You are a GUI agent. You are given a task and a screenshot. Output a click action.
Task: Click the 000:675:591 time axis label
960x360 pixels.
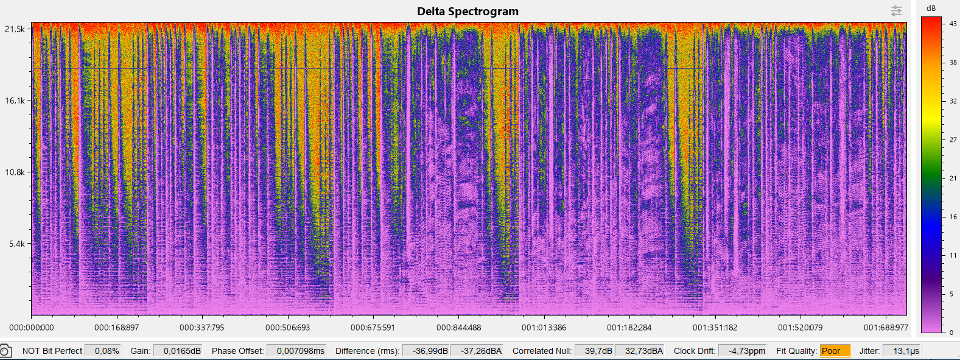(x=373, y=328)
